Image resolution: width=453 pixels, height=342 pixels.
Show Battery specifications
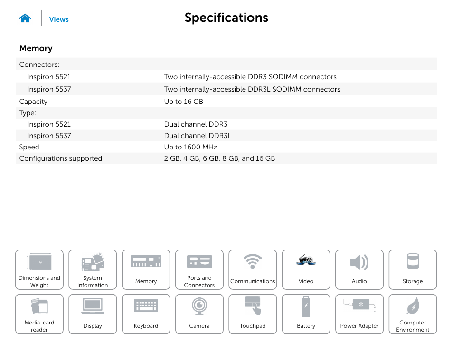[x=306, y=314]
